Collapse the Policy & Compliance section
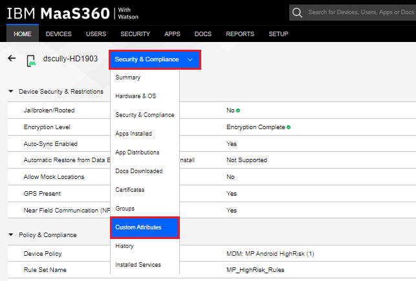The image size is (416, 281). click(x=11, y=234)
